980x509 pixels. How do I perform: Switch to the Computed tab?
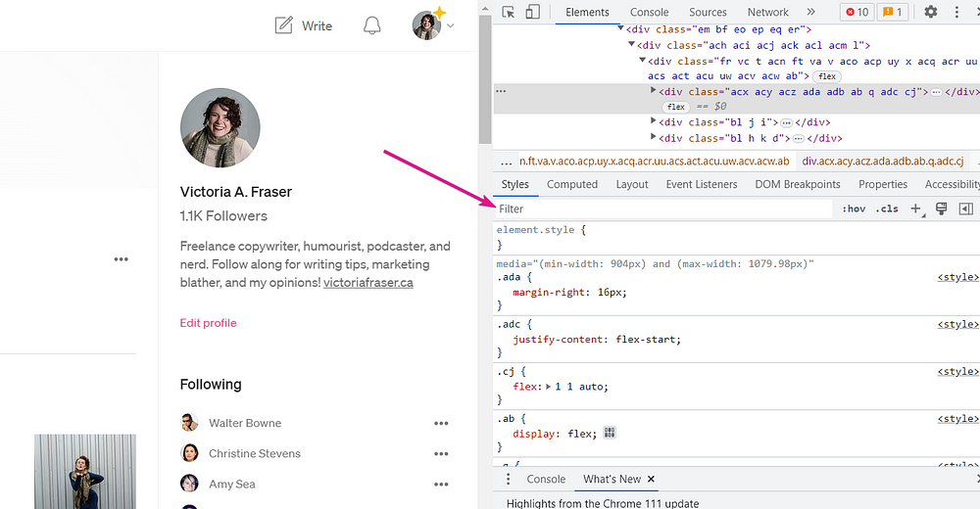(x=572, y=184)
